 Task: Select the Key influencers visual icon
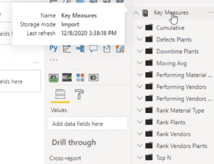[x=67, y=49]
